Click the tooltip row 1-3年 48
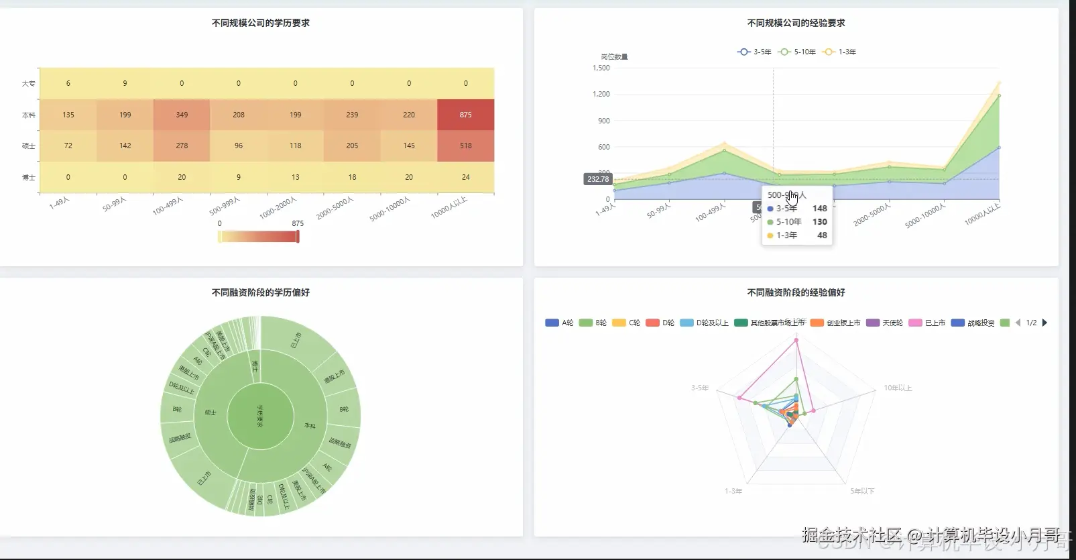The image size is (1076, 560). (797, 235)
